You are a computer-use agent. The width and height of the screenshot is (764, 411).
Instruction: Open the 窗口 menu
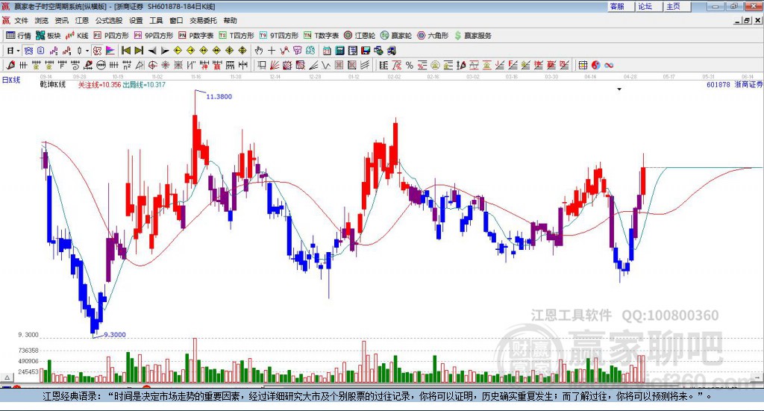[176, 20]
